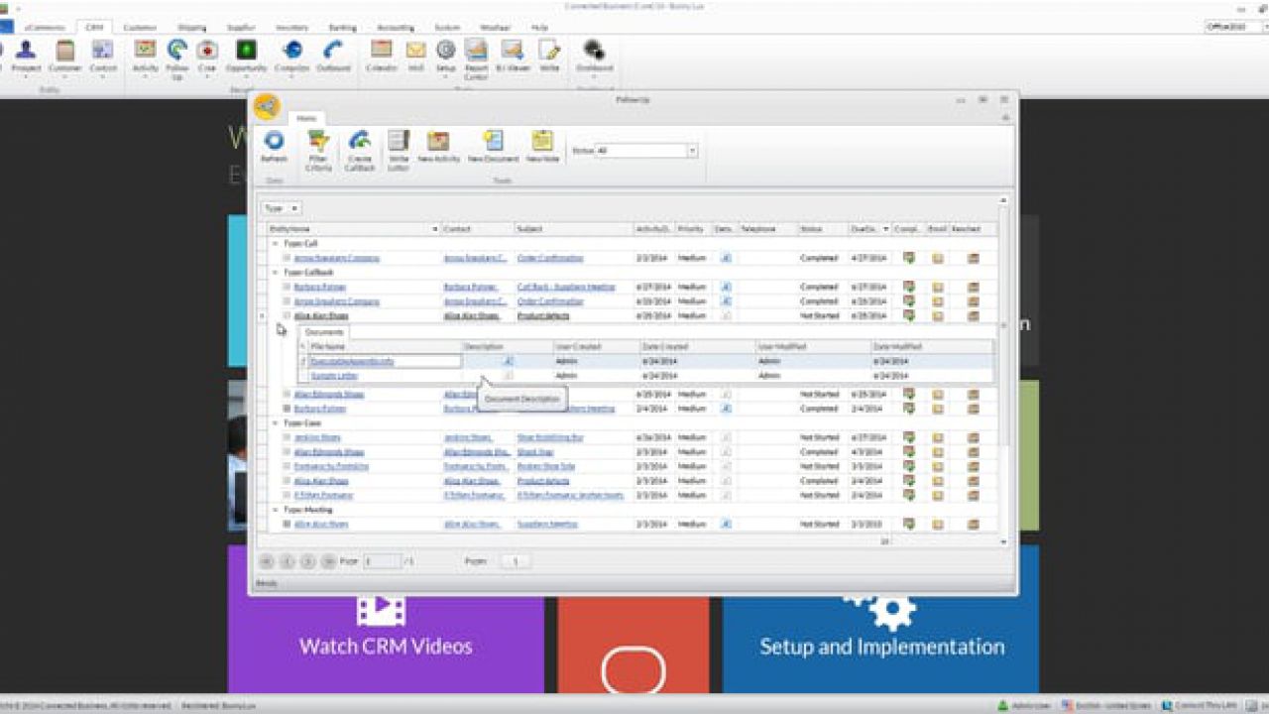1269x714 pixels.
Task: Open the Status: All dropdown
Action: 692,149
